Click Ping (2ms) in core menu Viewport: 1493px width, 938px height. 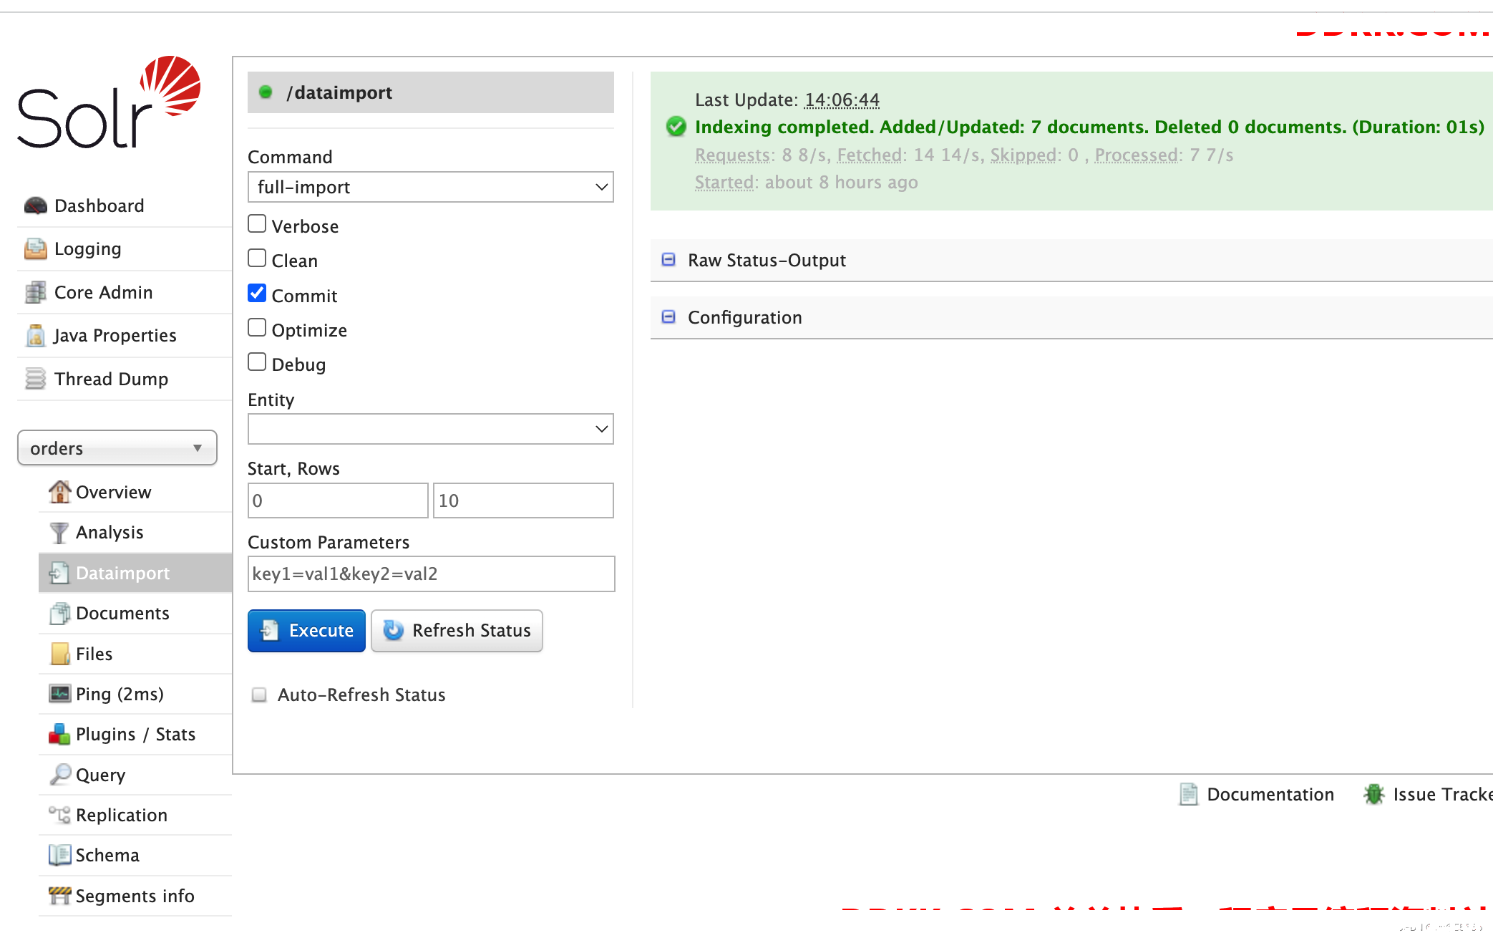[x=120, y=694]
